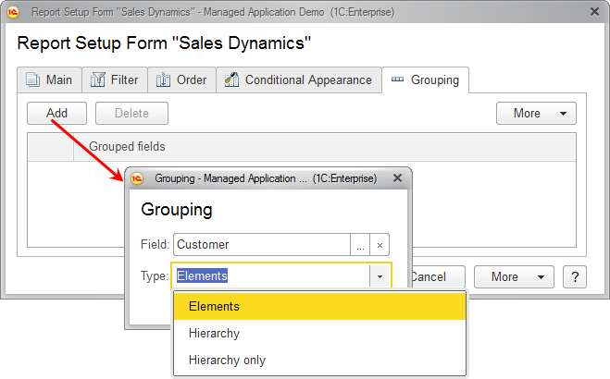Click the 1C logo in main title bar
The width and height of the screenshot is (610, 379).
pos(13,12)
